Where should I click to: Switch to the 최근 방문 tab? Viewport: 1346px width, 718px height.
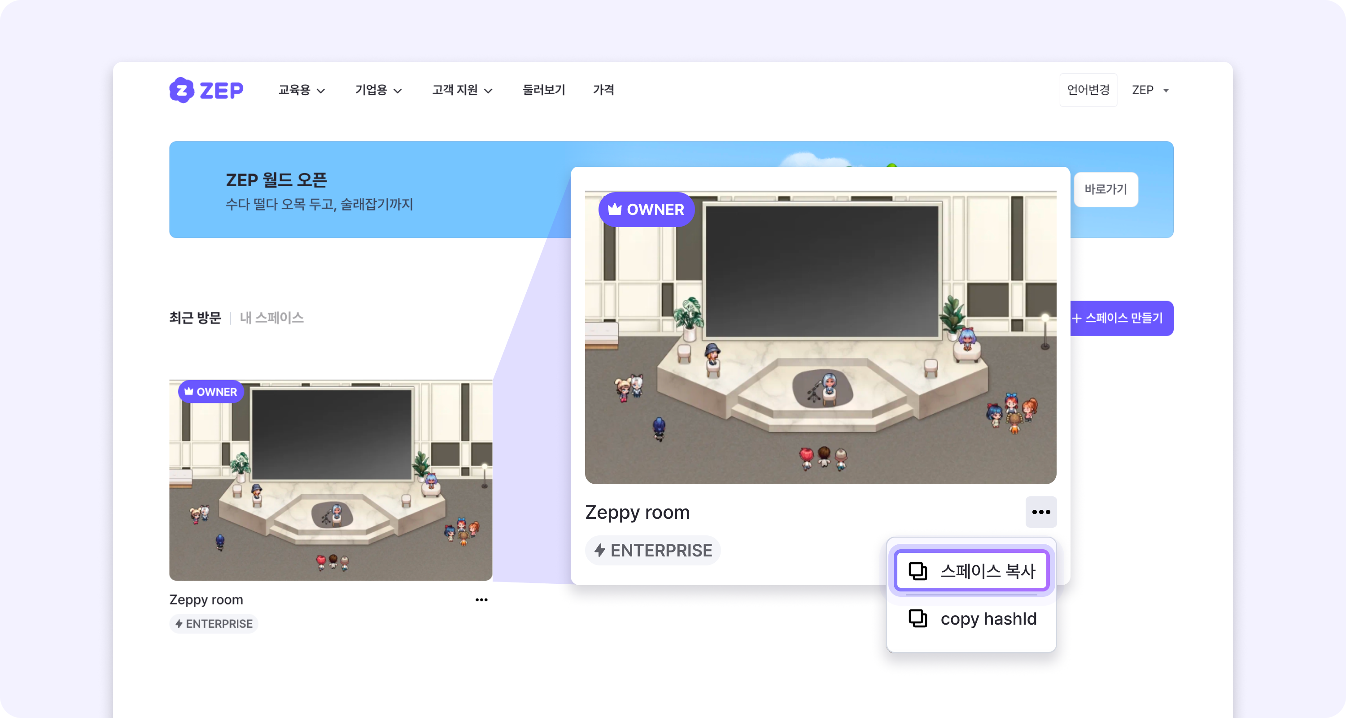point(195,318)
